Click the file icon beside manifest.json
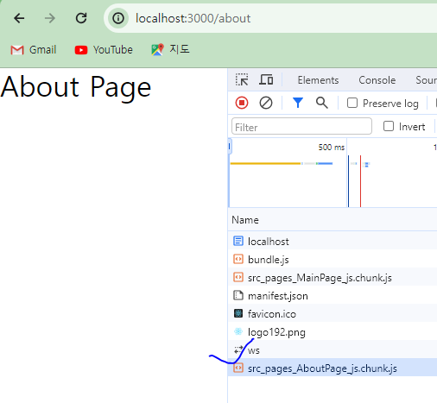 [238, 295]
